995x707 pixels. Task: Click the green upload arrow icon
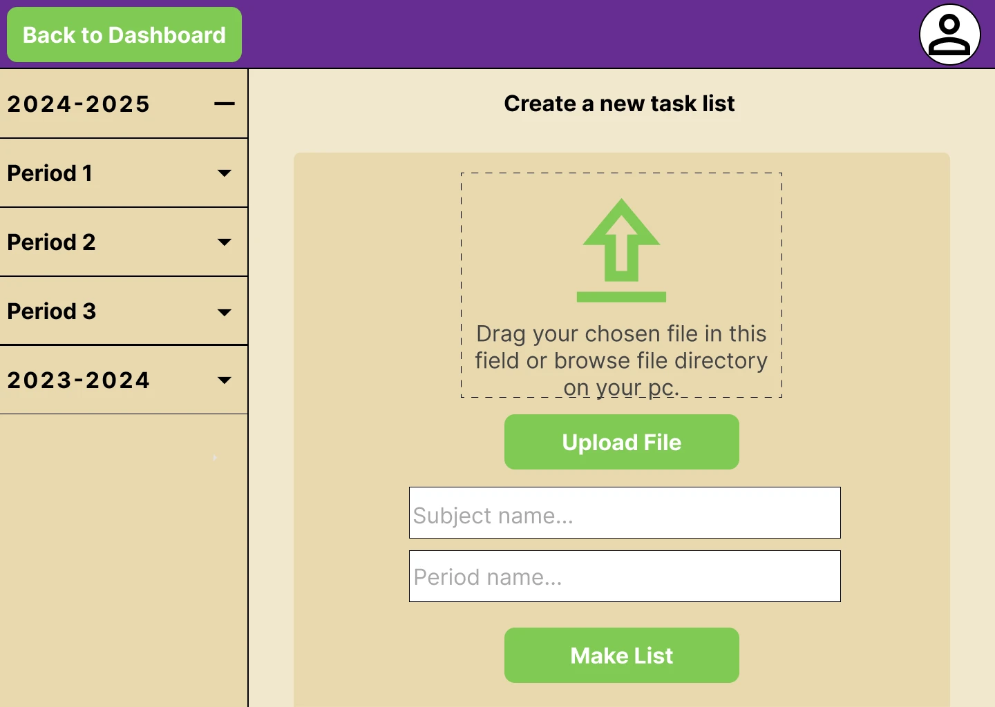pos(620,250)
